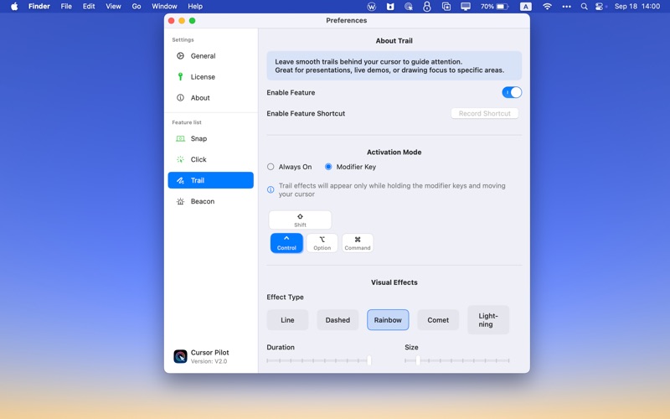Viewport: 670px width, 419px height.
Task: Click the About Trail heading
Action: (394, 40)
